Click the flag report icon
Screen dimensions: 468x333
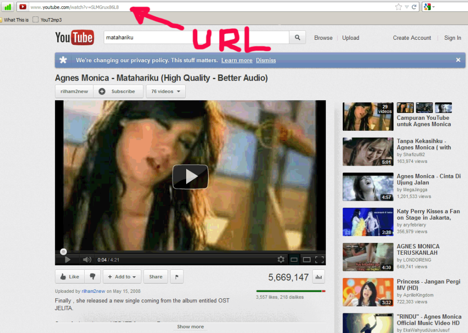pos(177,277)
